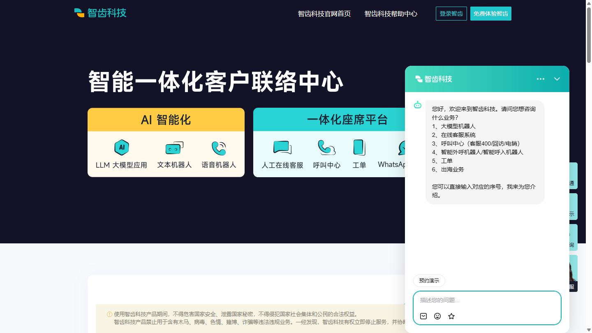Open the emoji picker in chat
Image resolution: width=592 pixels, height=333 pixels.
pyautogui.click(x=437, y=316)
